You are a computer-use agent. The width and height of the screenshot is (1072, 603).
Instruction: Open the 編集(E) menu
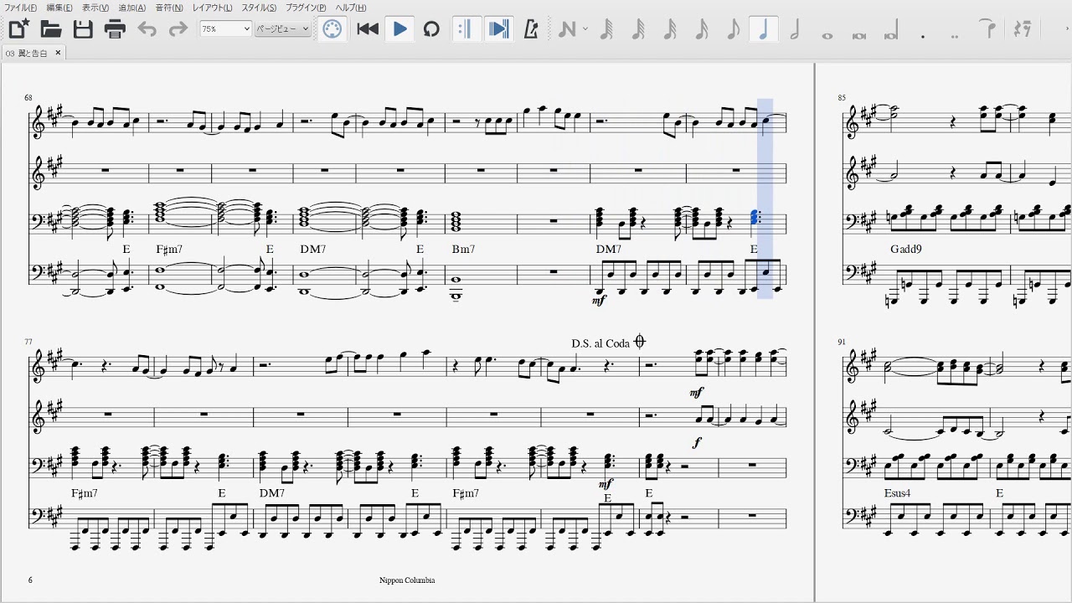pyautogui.click(x=59, y=8)
